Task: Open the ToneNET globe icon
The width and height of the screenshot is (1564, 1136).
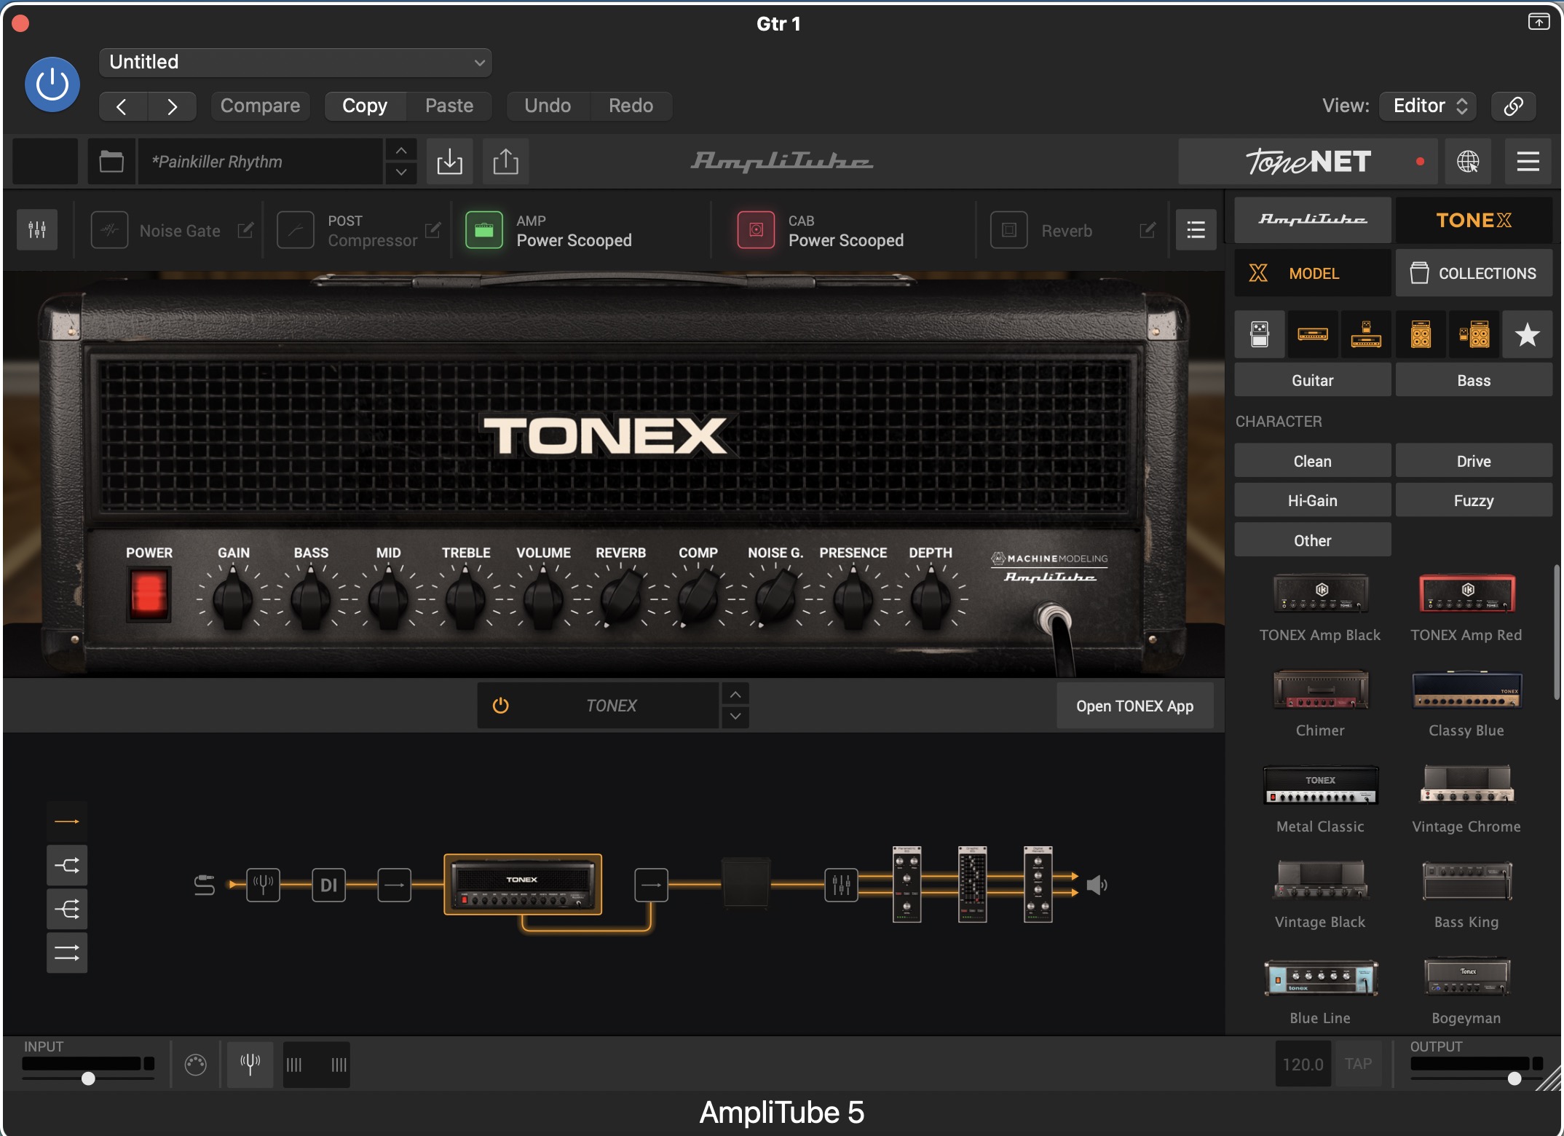Action: 1467,161
